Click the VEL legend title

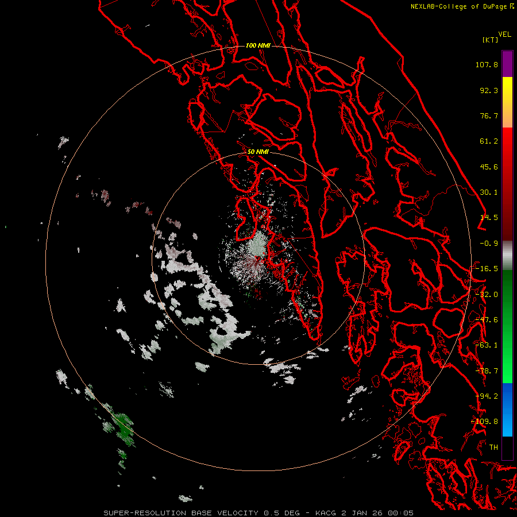(504, 34)
